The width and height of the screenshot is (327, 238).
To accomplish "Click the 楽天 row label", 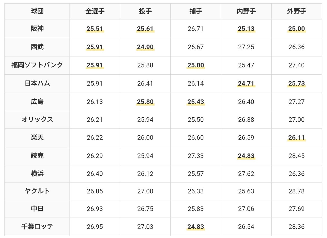I will [x=37, y=138].
